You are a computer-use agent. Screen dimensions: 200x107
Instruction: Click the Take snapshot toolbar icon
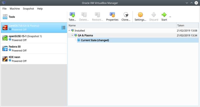(72, 15)
